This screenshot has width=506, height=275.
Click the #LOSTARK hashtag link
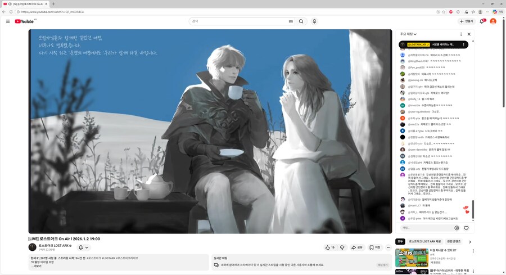(x=109, y=258)
